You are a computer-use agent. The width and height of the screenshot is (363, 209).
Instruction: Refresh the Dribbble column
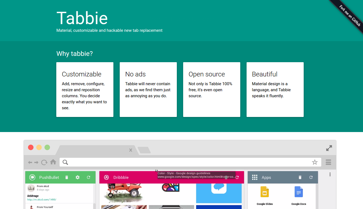[237, 177]
